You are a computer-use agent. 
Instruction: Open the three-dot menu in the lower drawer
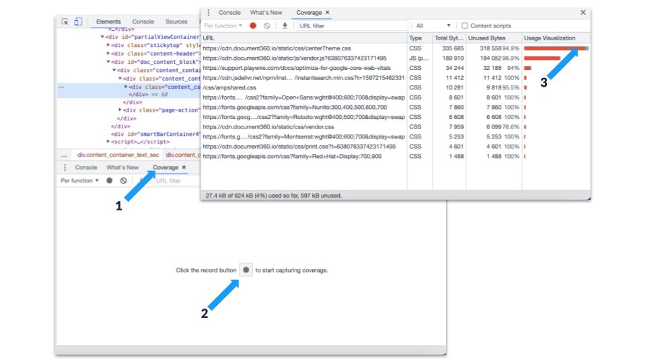(65, 167)
